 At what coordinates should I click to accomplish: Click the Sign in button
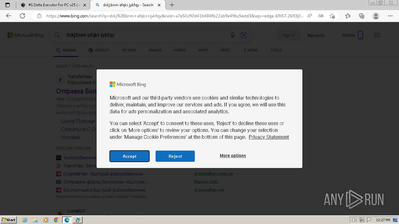(x=289, y=35)
